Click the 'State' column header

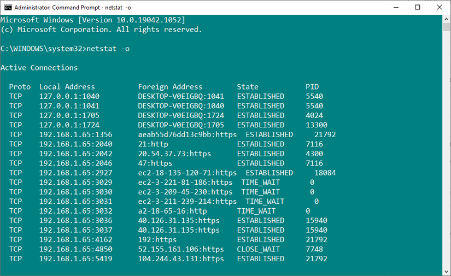tap(248, 87)
